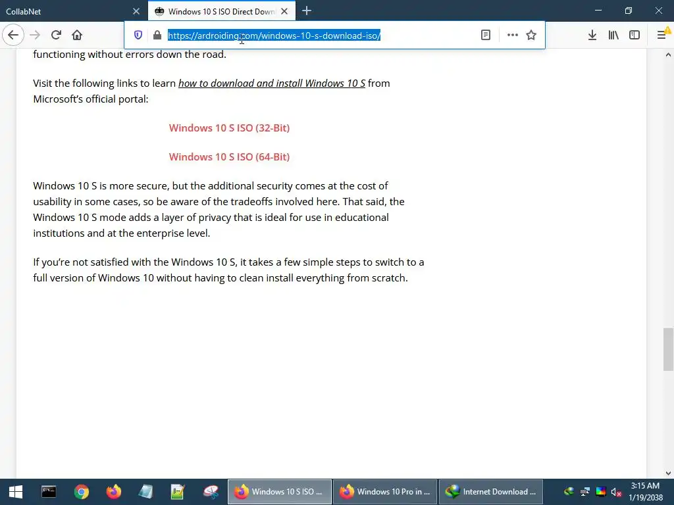Minimize the Firefox window
Image resolution: width=674 pixels, height=505 pixels.
coord(598,11)
